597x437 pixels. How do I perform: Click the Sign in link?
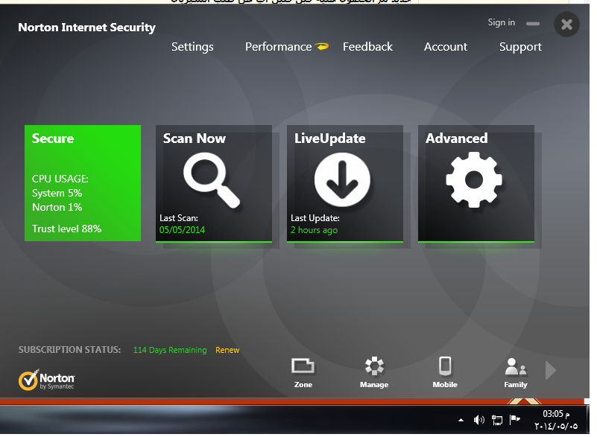pos(502,22)
